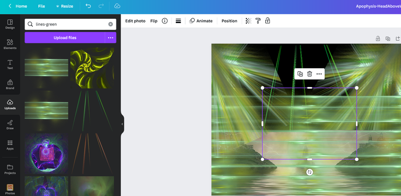Delete selected image with trash icon

[310, 74]
